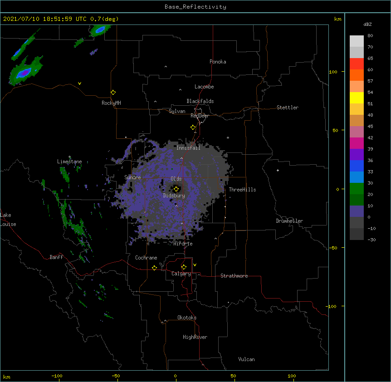Click the HighRiver city label
This screenshot has width=391, height=382.
pyautogui.click(x=195, y=337)
